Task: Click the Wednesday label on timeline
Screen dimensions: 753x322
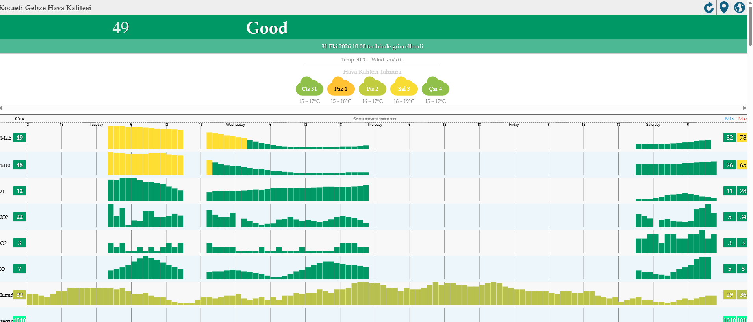Action: pos(236,125)
